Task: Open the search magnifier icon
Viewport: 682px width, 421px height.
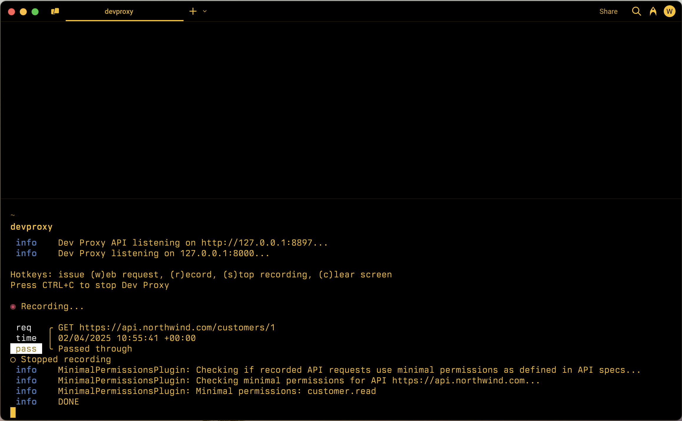Action: tap(636, 11)
